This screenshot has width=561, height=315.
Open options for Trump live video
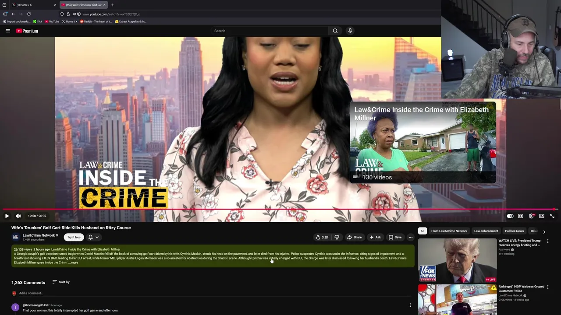coord(547,241)
